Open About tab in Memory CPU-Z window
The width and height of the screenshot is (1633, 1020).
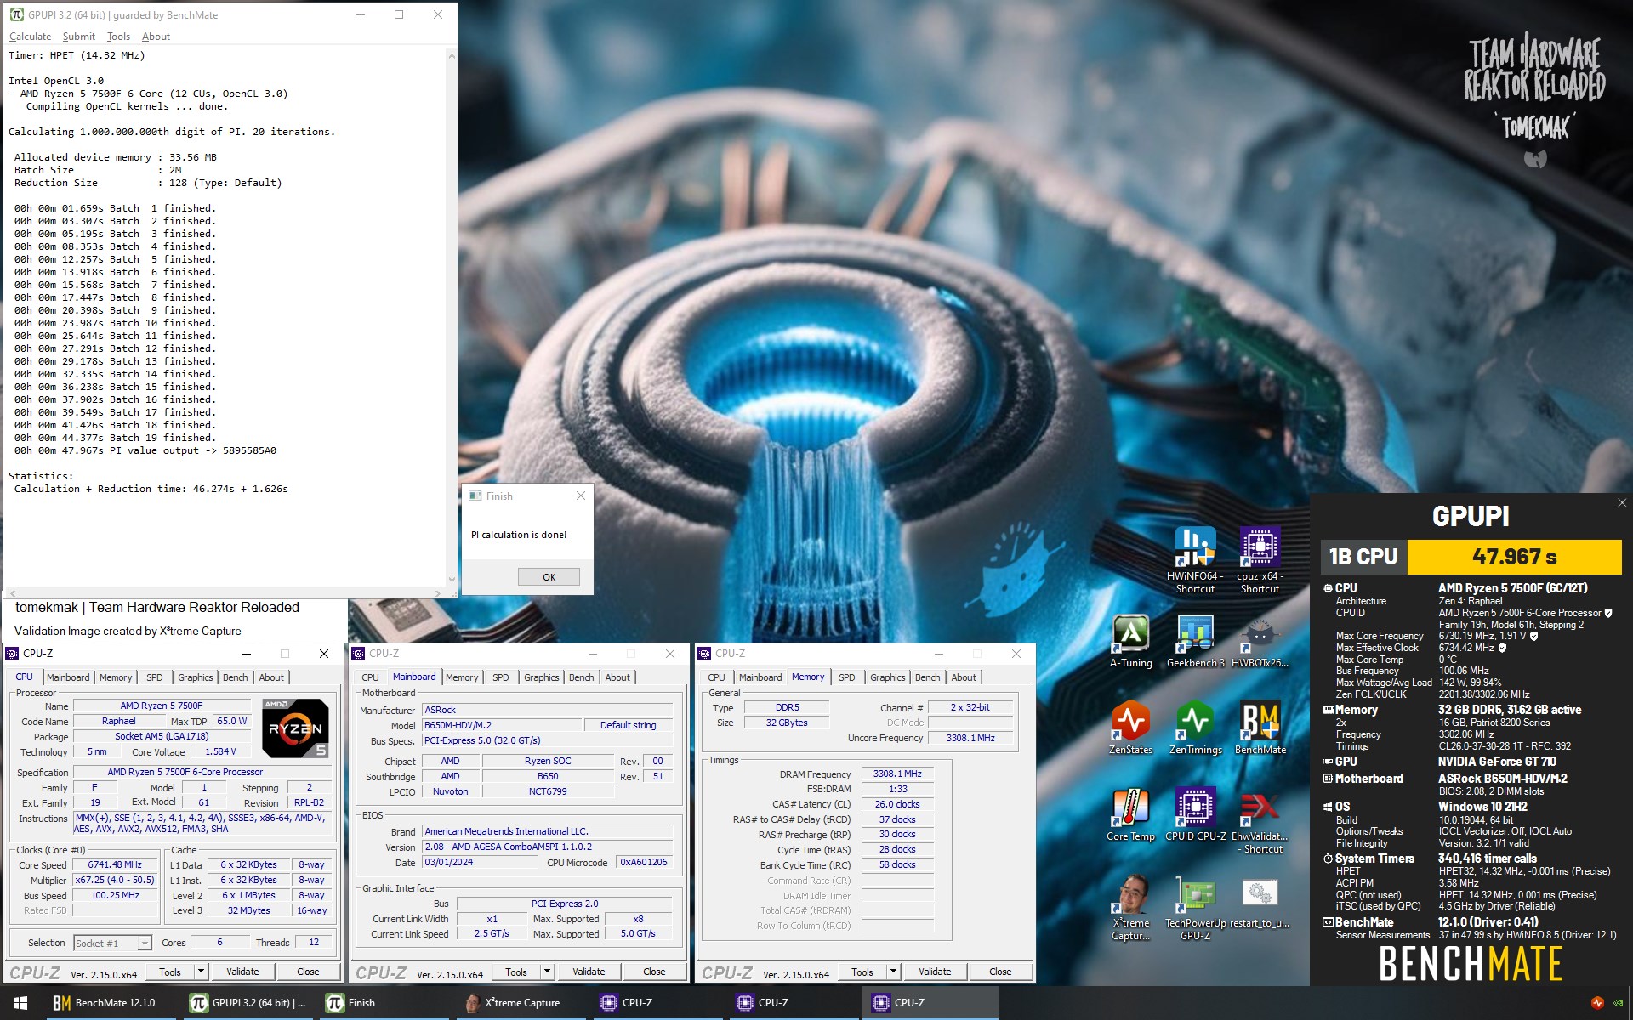pyautogui.click(x=964, y=677)
